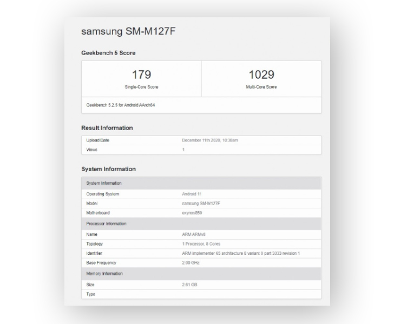Select the Motherboard value exynos850
This screenshot has width=394, height=324.
pyautogui.click(x=192, y=213)
